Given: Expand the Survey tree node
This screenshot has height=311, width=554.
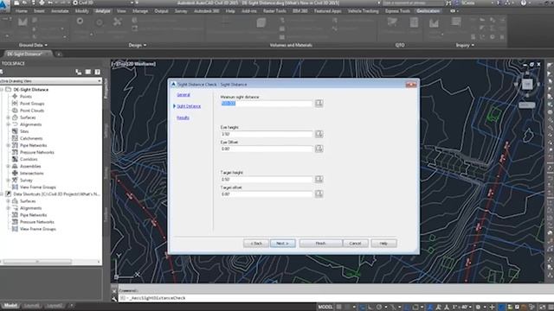Looking at the screenshot, I should click(x=8, y=181).
